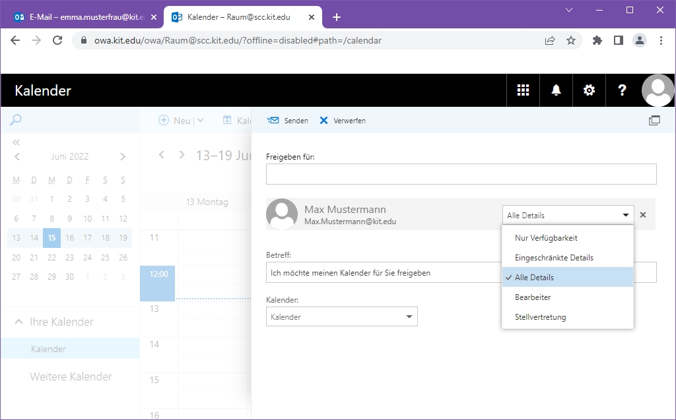
Task: Click the calendar search magnifier icon
Action: click(16, 119)
